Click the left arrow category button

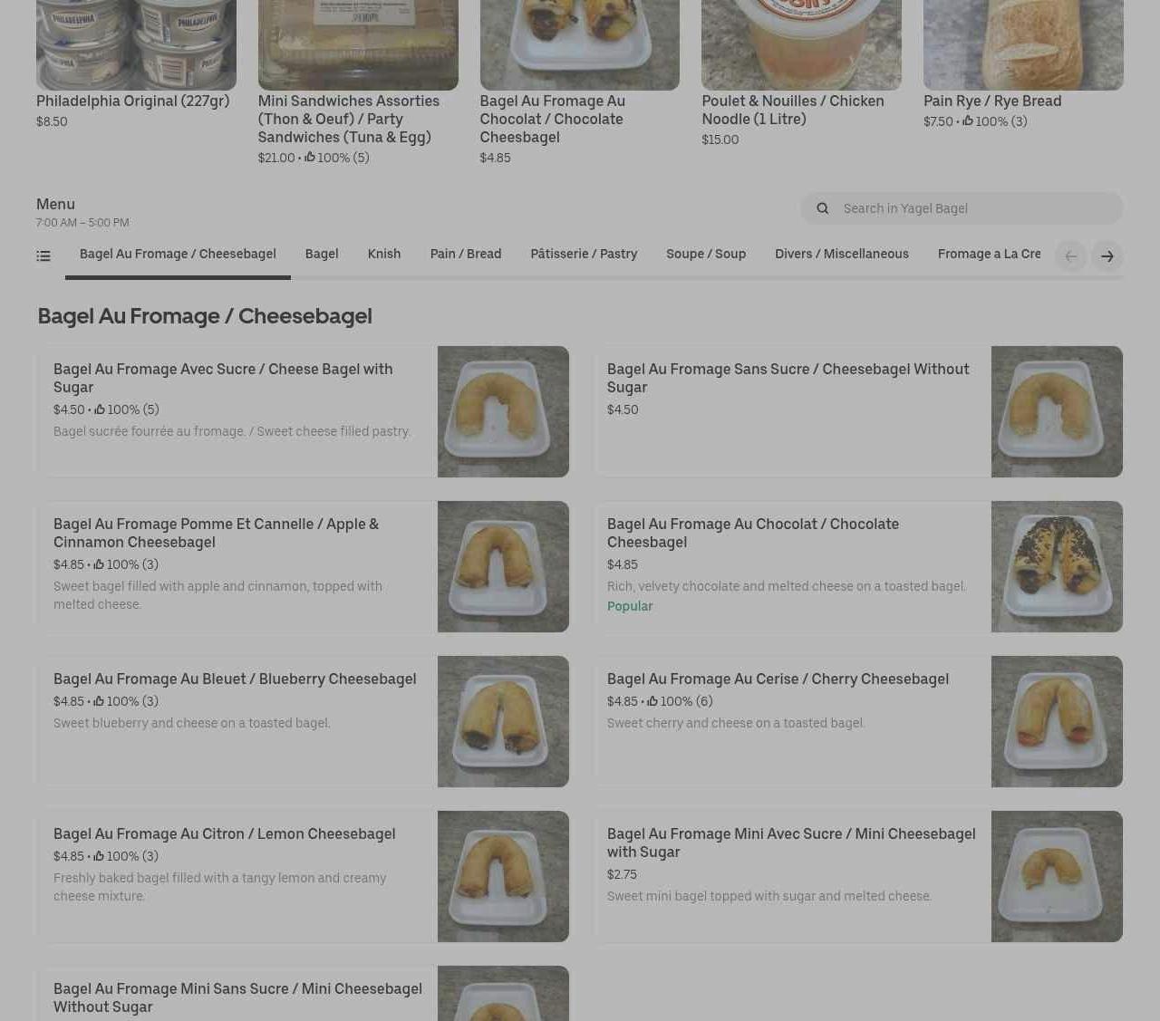(x=1070, y=256)
